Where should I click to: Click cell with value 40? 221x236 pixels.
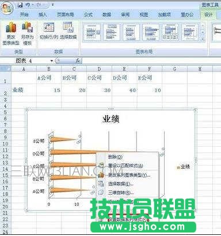click(124, 90)
